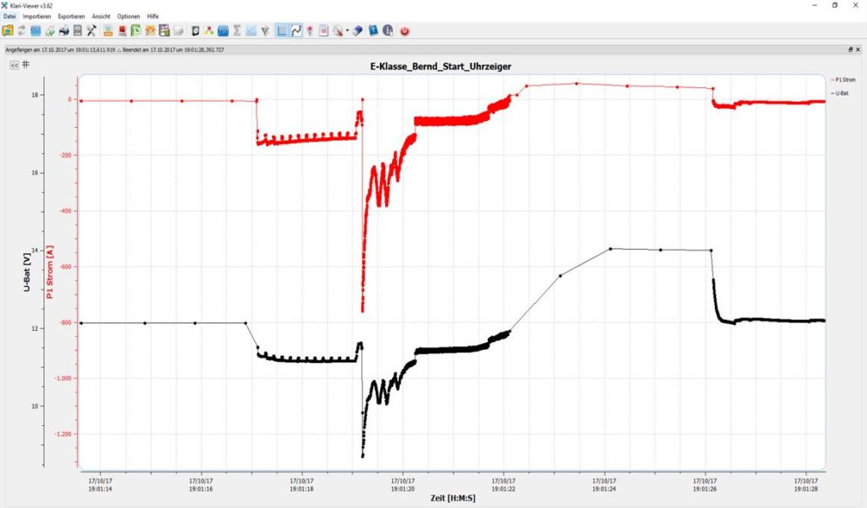The height and width of the screenshot is (508, 867).
Task: Toggle the grid hash icon above chart
Action: click(26, 63)
